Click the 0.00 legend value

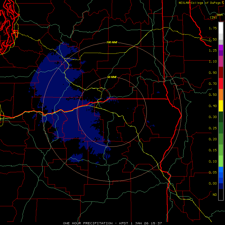(213, 183)
